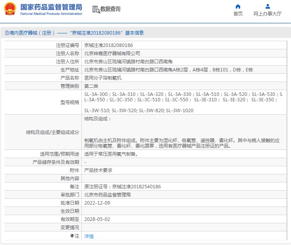Click registration number 京械注准20182080186 value

tap(108, 45)
